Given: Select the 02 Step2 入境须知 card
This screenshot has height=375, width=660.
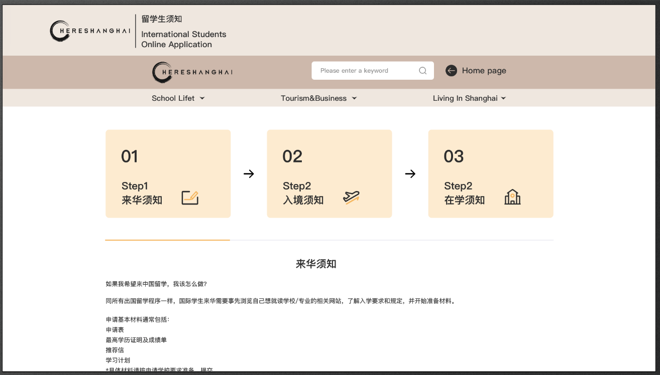Looking at the screenshot, I should point(329,173).
